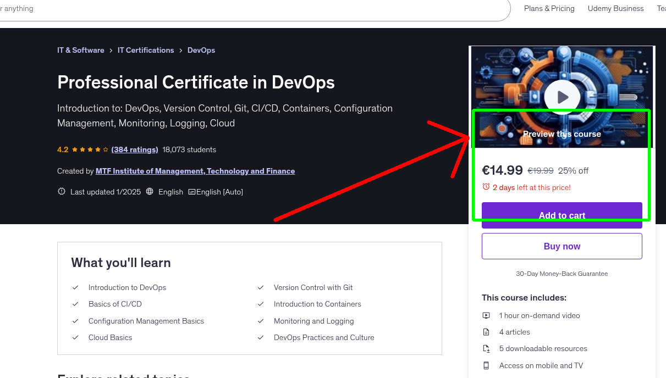Open the Plans & Pricing menu
The image size is (666, 378).
pos(549,8)
